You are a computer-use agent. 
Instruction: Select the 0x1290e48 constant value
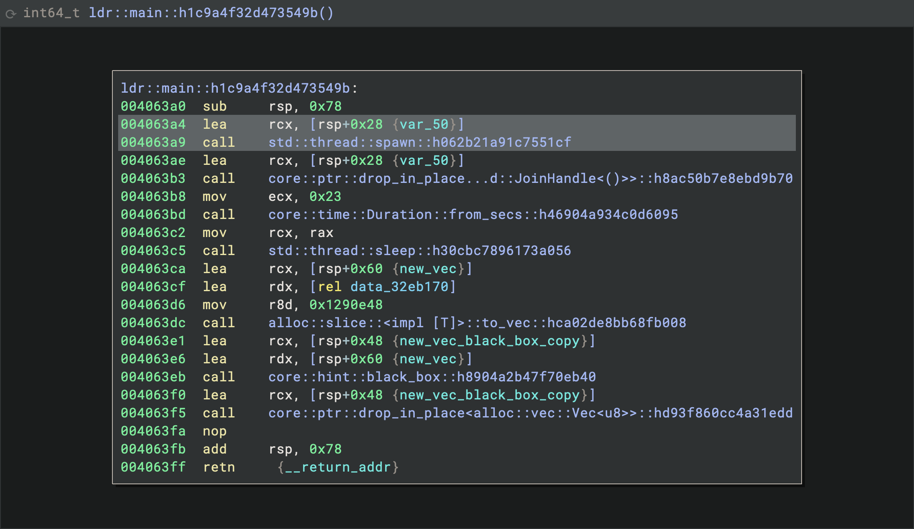point(346,305)
